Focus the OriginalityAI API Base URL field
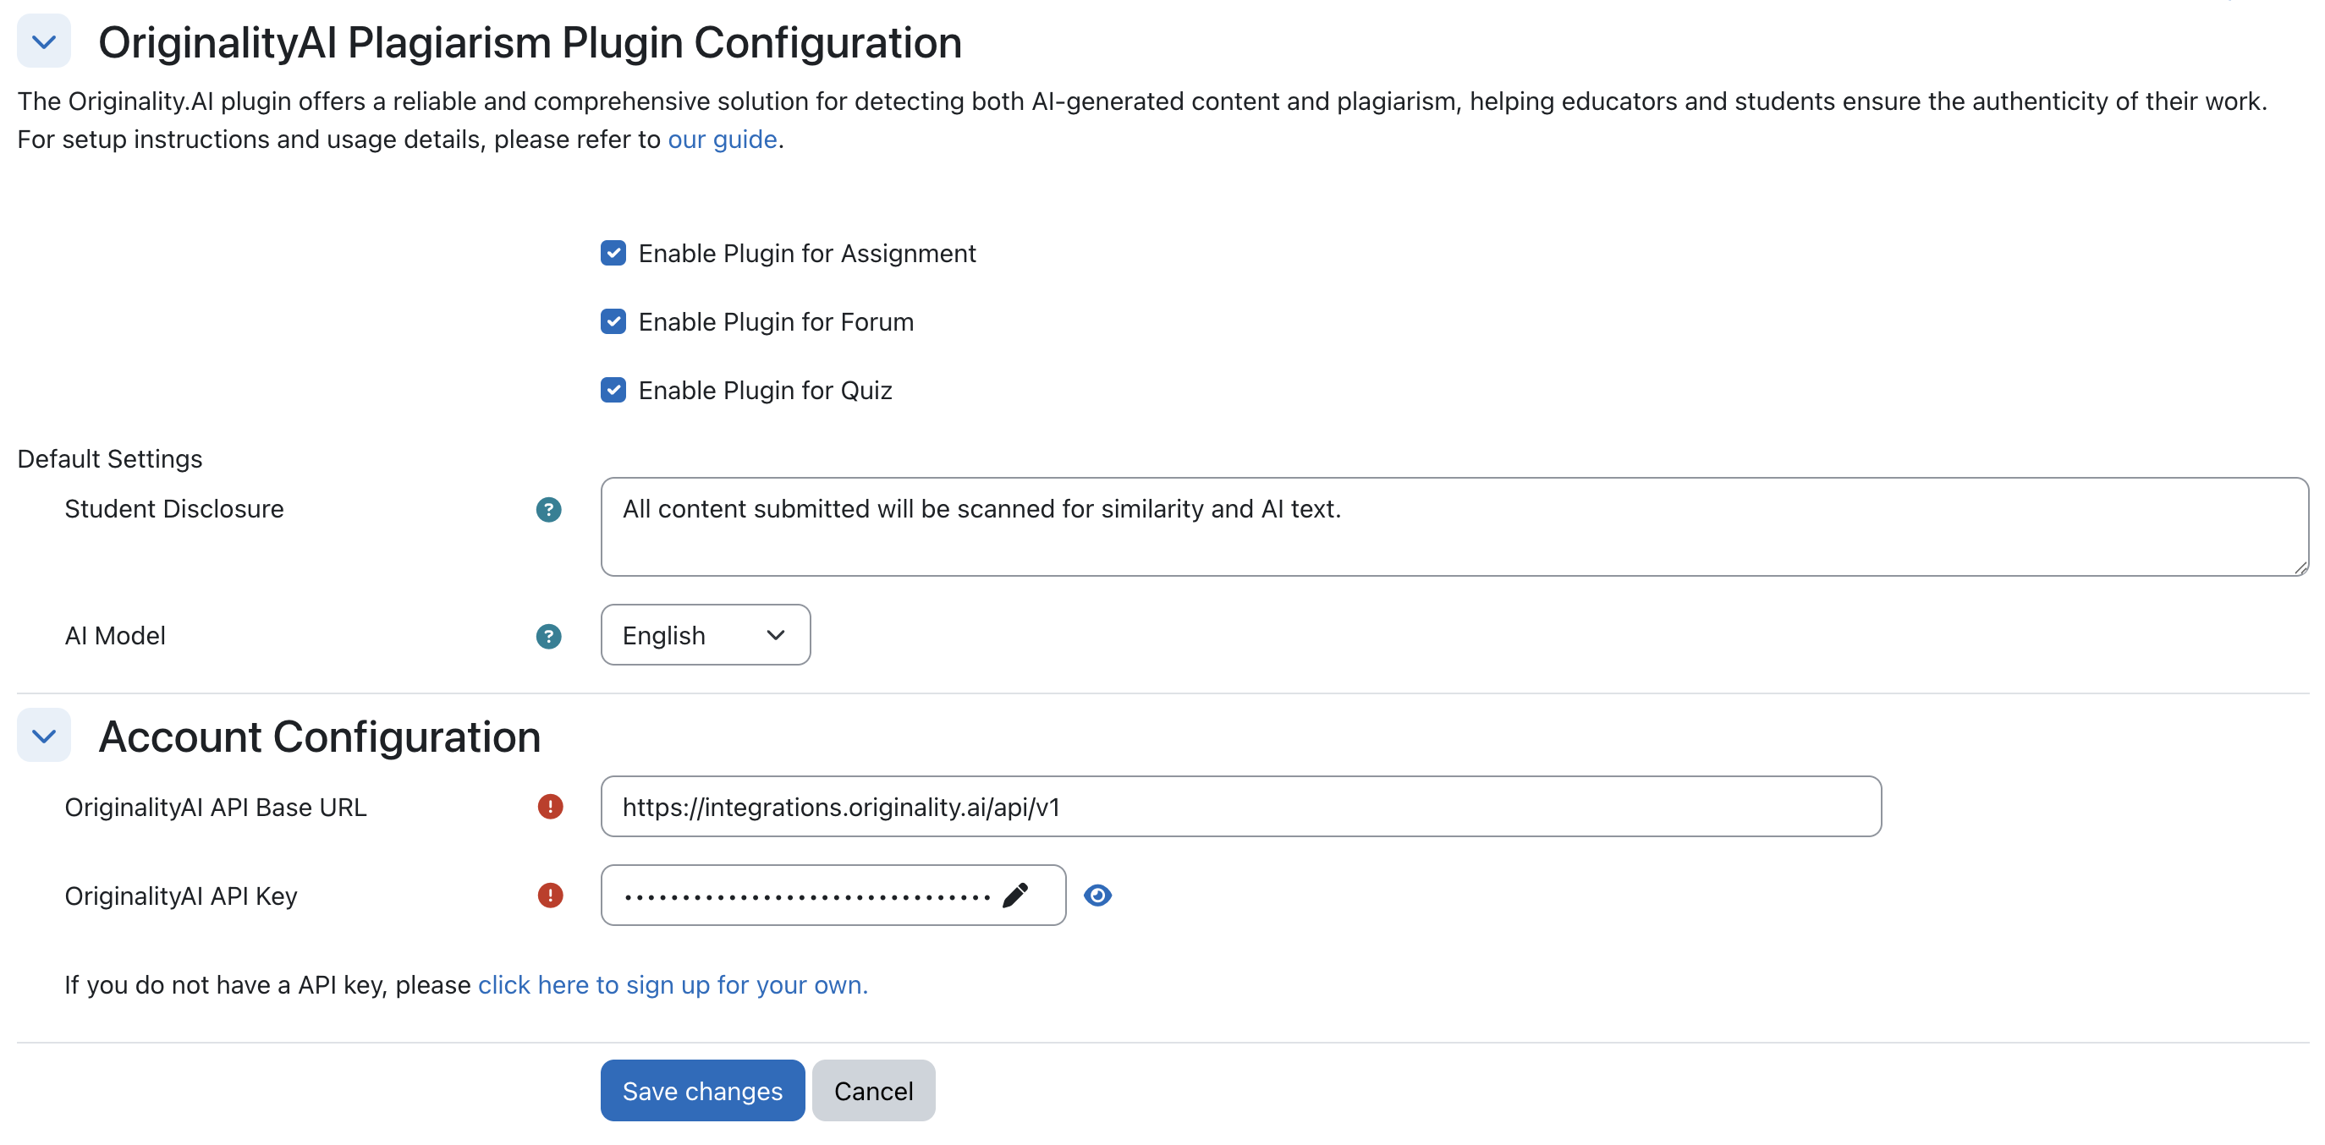The width and height of the screenshot is (2325, 1145). (x=1240, y=807)
